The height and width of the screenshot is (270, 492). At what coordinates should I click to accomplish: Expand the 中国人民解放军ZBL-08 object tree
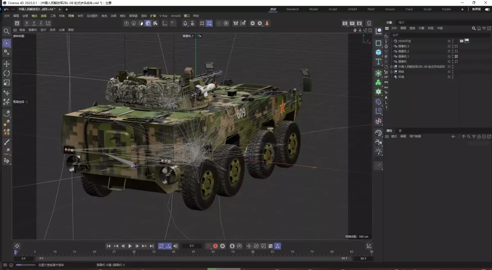point(391,66)
